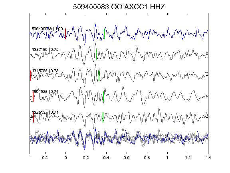Select the green marker on trace 1345758
The width and height of the screenshot is (230, 173).
(99, 76)
